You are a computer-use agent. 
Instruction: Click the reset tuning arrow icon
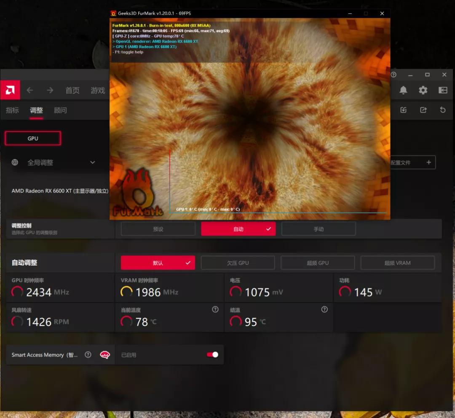pos(442,110)
